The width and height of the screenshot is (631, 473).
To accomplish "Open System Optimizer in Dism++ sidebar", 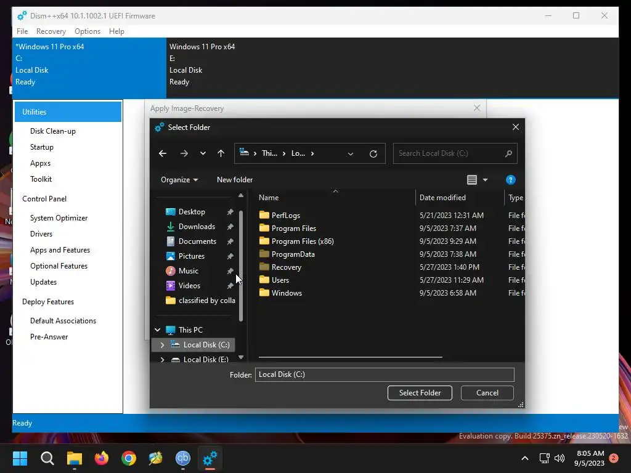I will pyautogui.click(x=59, y=218).
